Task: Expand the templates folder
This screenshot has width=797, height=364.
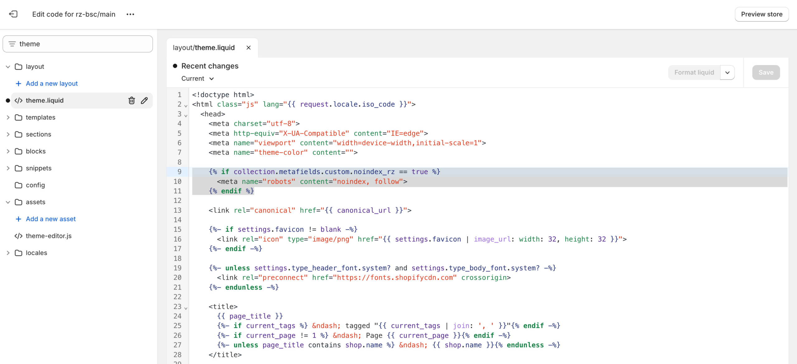Action: (8, 117)
